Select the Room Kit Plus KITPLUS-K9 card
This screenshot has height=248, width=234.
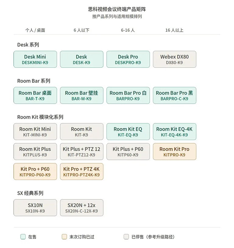point(35,152)
